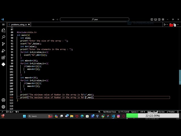The image size is (181, 136).
Task: Click the VS Code logo in the title bar
Action: pos(3,20)
